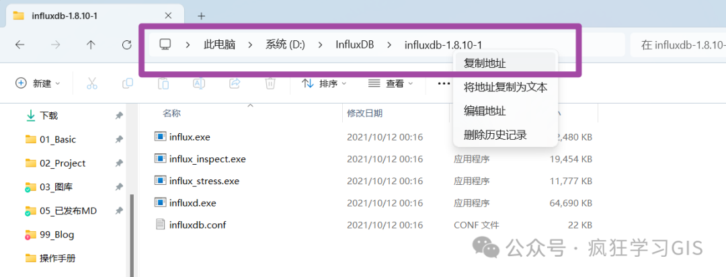Expand chevron after 系统 (D:) breadcrumb
Viewport: 726px width, 277px height.
pyautogui.click(x=321, y=45)
